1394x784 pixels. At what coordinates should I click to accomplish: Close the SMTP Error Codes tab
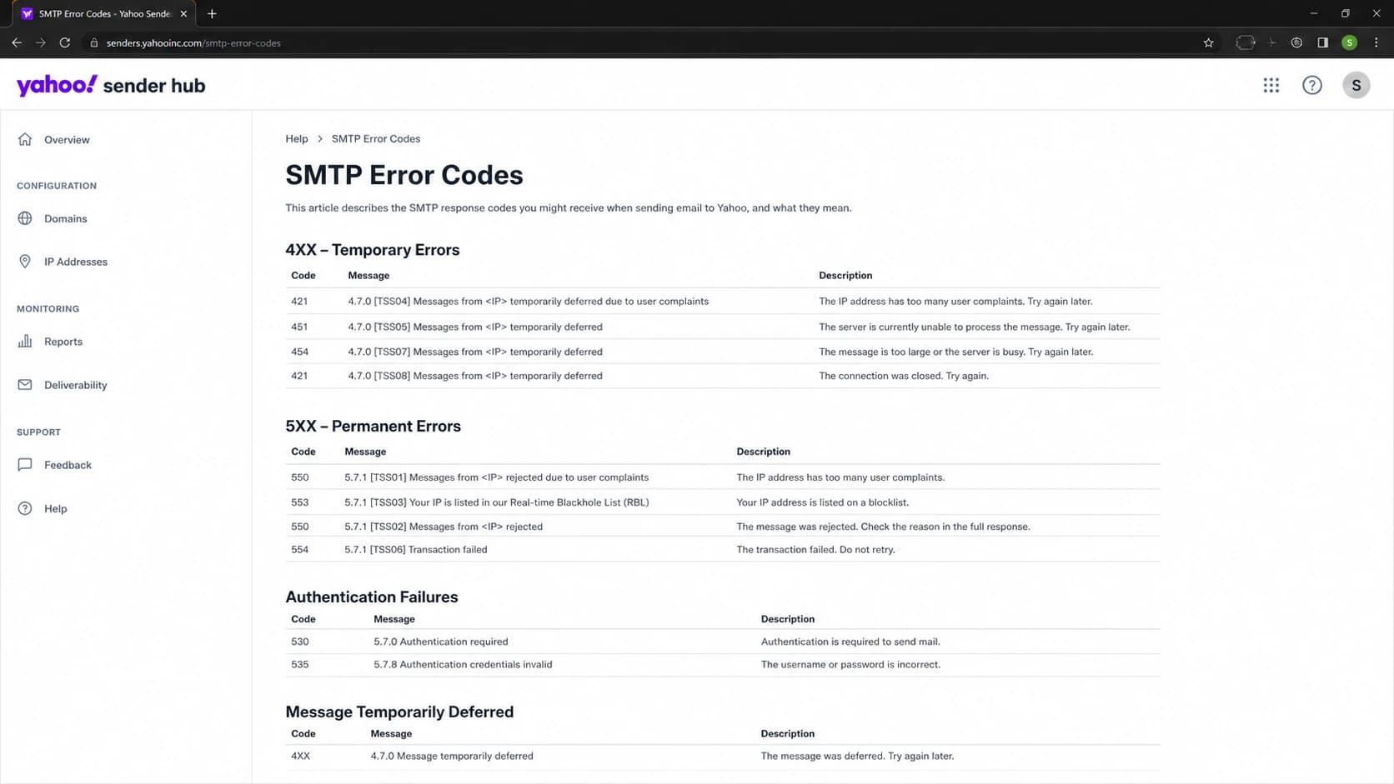(183, 13)
